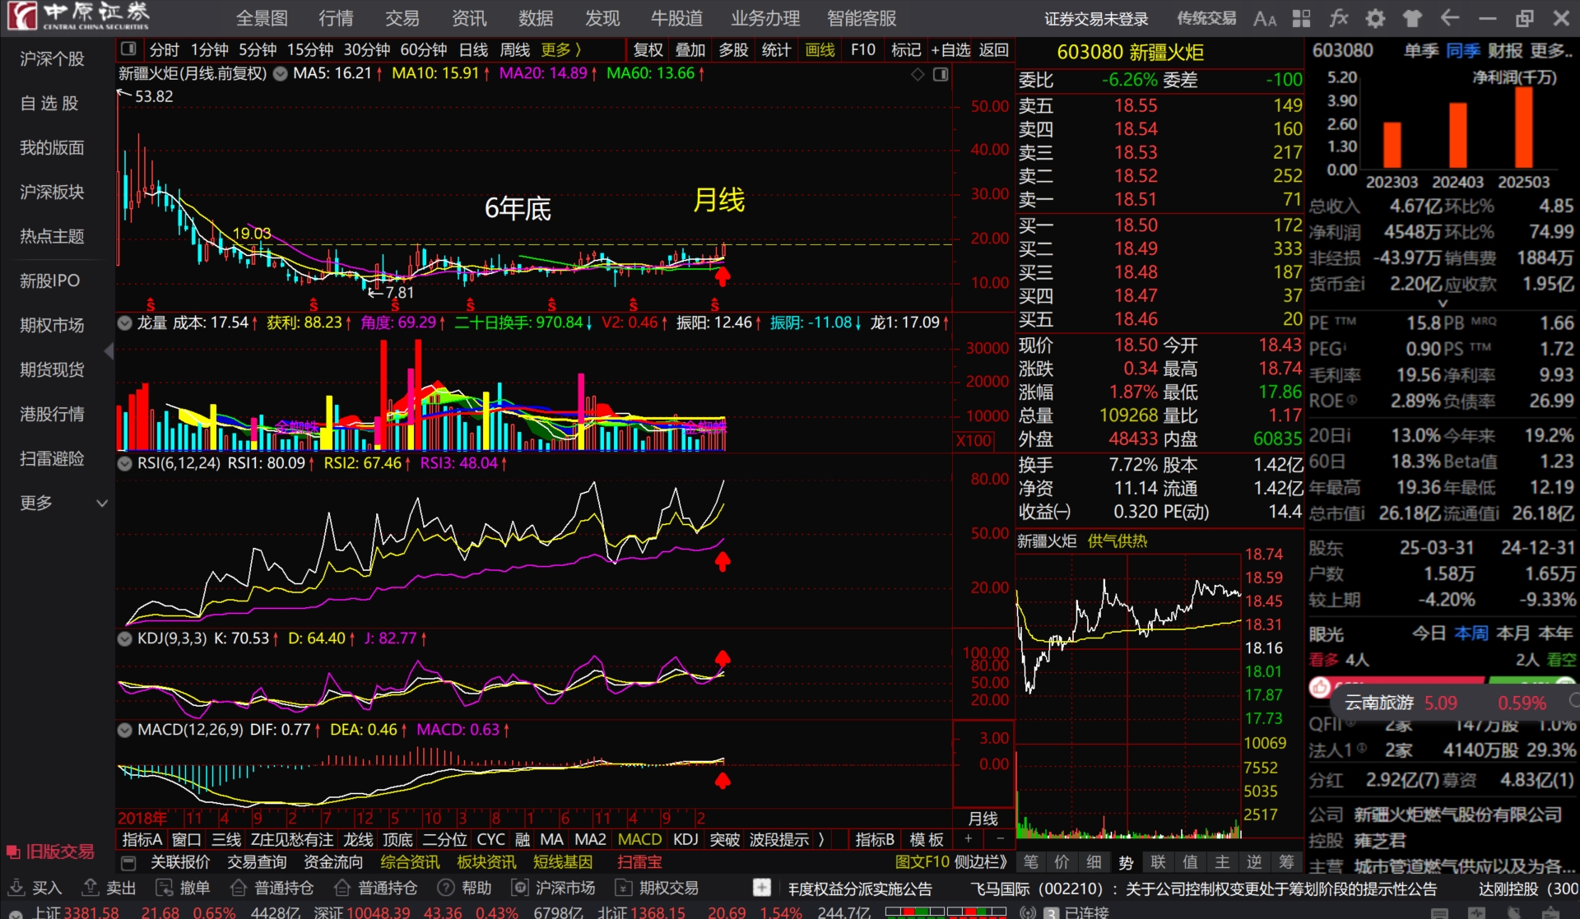
Task: Open the 模板 template selector
Action: tap(927, 839)
